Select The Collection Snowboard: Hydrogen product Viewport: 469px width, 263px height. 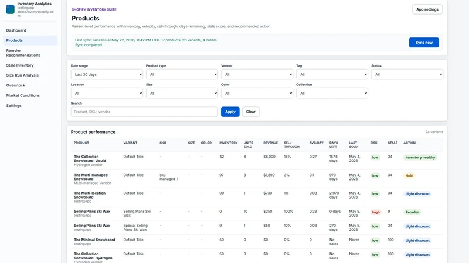93,256
